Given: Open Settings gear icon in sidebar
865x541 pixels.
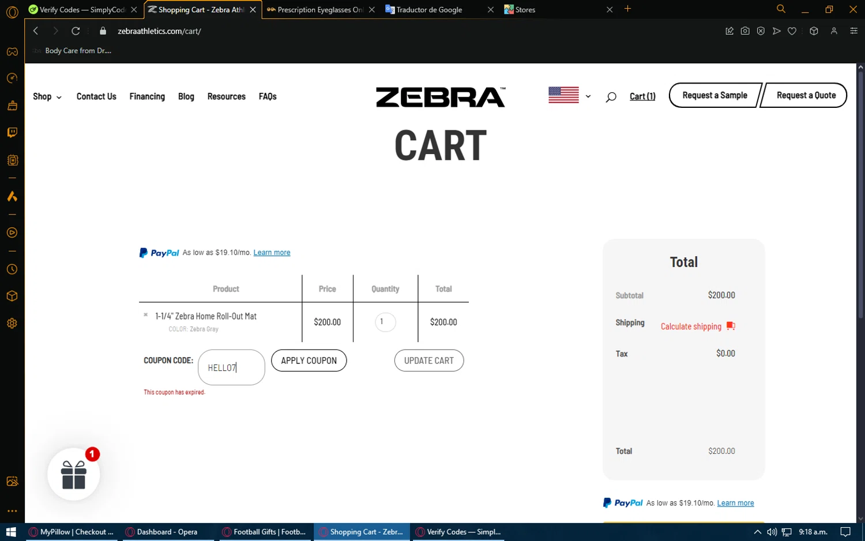Looking at the screenshot, I should tap(12, 324).
